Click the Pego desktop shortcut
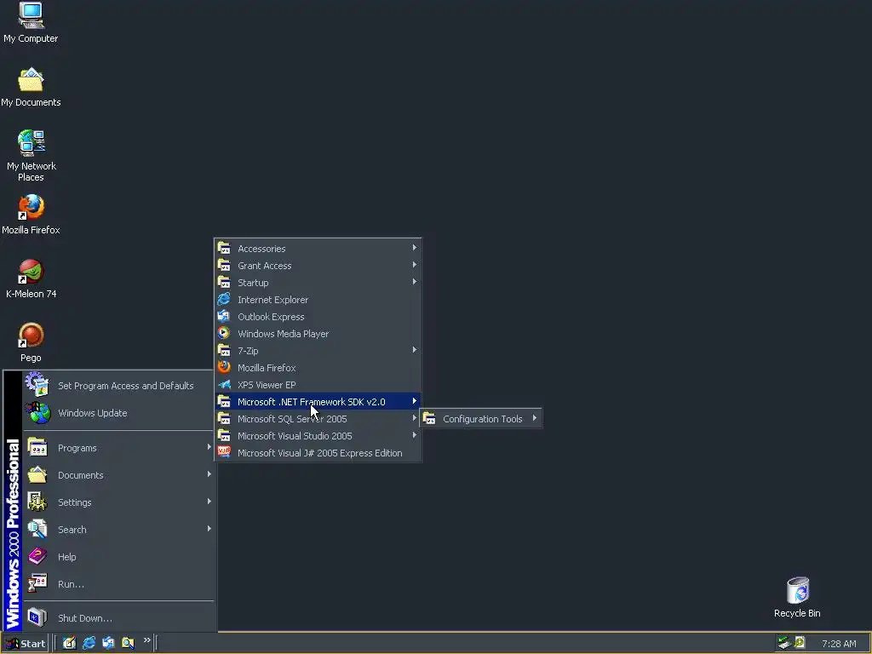 [31, 342]
